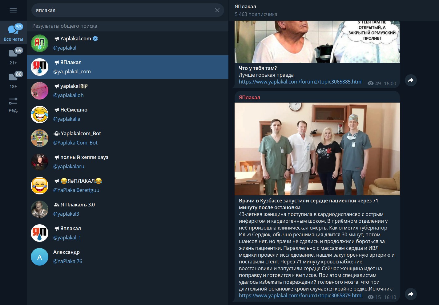Select the verified Yaplakal.com result

[128, 43]
